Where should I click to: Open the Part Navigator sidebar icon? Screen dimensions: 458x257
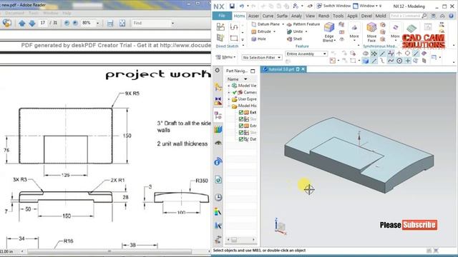click(218, 116)
